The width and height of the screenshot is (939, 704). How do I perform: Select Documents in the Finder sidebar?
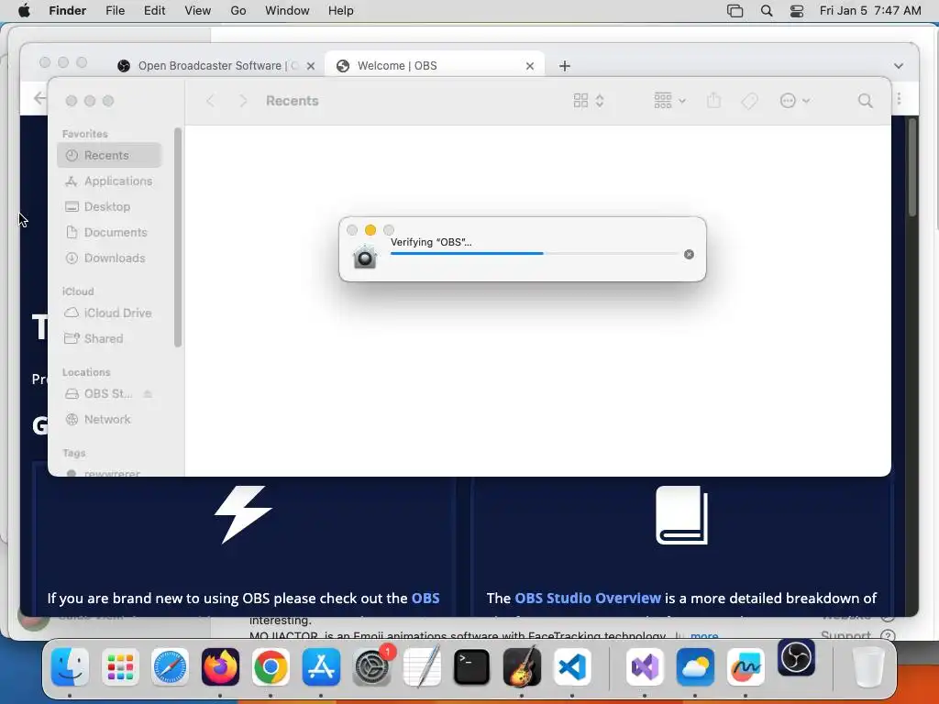pos(110,232)
